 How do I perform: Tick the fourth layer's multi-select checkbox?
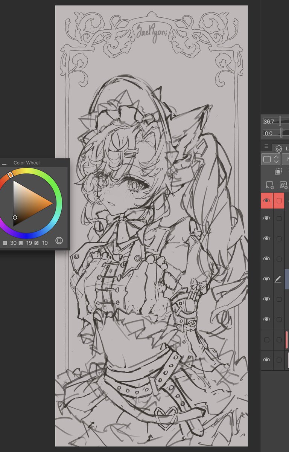coord(279,259)
